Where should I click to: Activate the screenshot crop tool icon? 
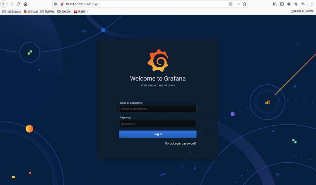click(296, 4)
